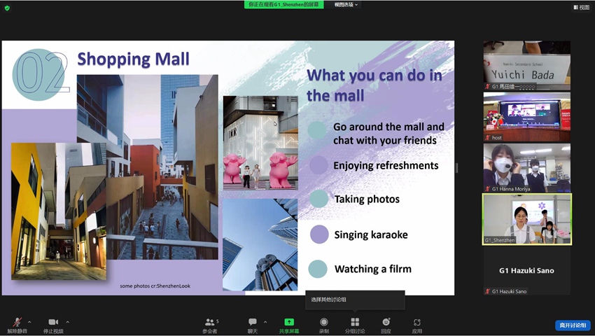
Task: Click the View layout button top right
Action: tap(581, 7)
